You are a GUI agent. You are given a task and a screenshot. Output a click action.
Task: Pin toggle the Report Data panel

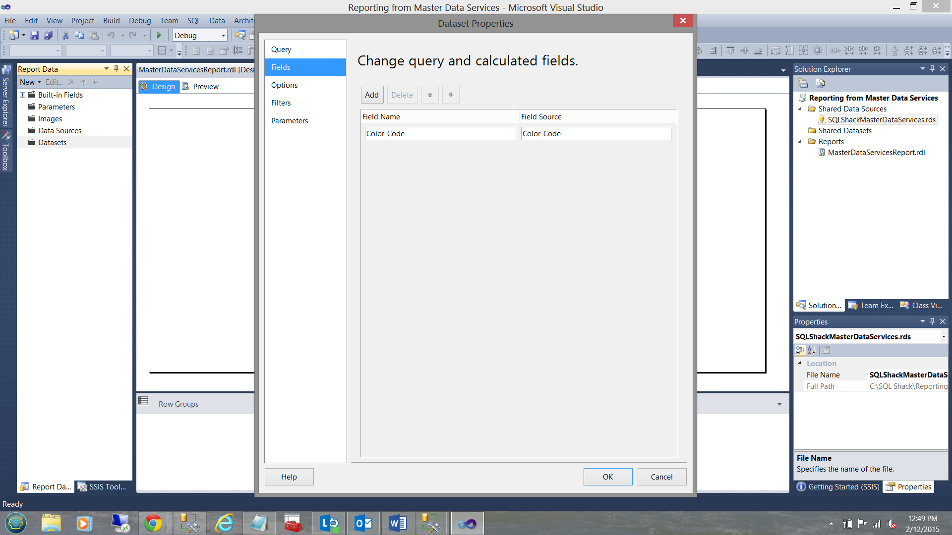117,69
